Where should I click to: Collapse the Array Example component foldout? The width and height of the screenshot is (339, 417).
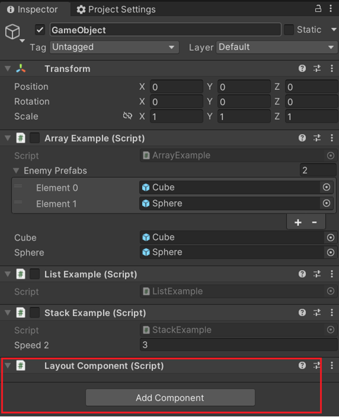pos(8,138)
